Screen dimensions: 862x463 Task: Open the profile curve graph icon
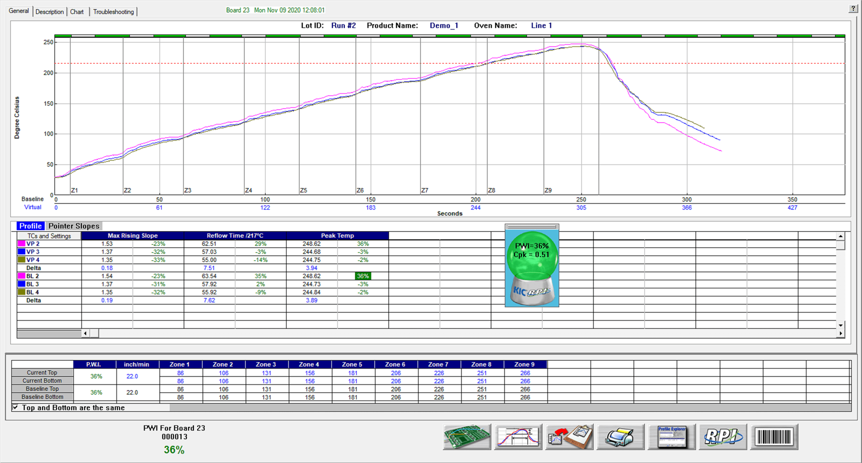518,437
